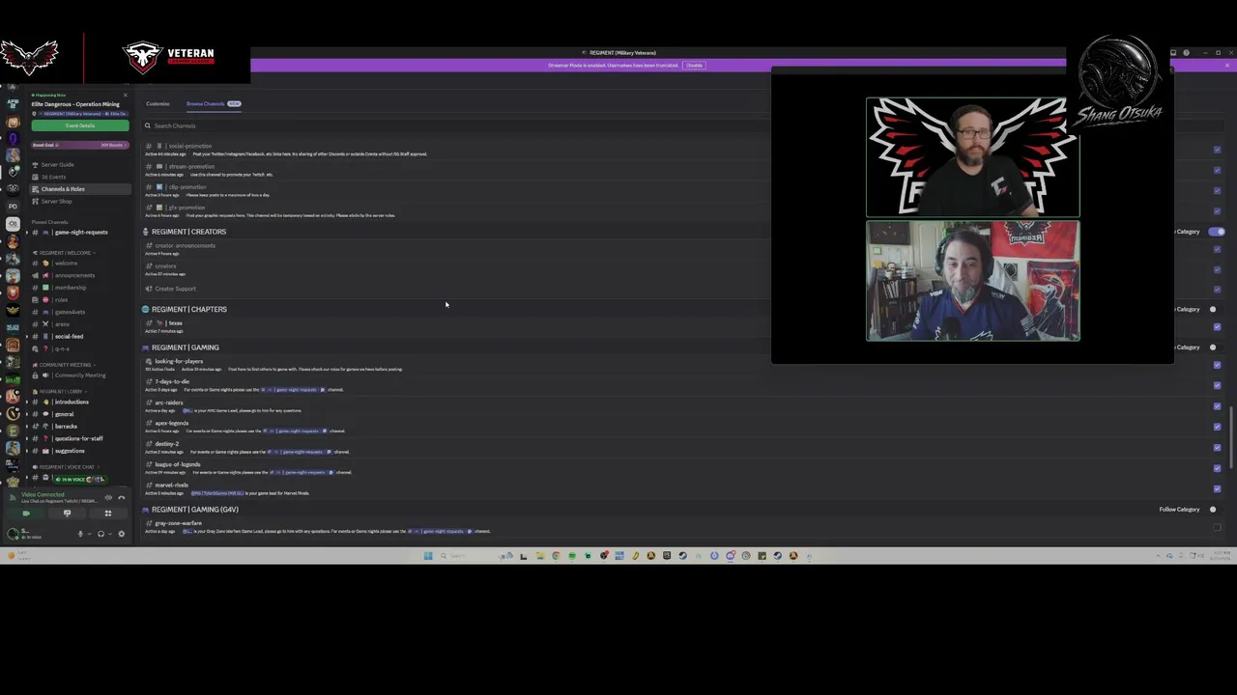Screen dimensions: 1237x695
Task: Click the green Event Details button
Action: (x=80, y=125)
